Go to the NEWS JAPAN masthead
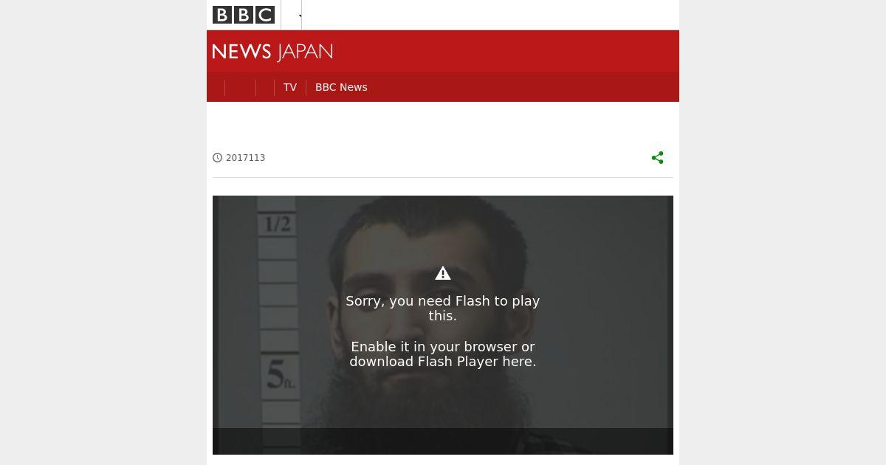 [272, 52]
